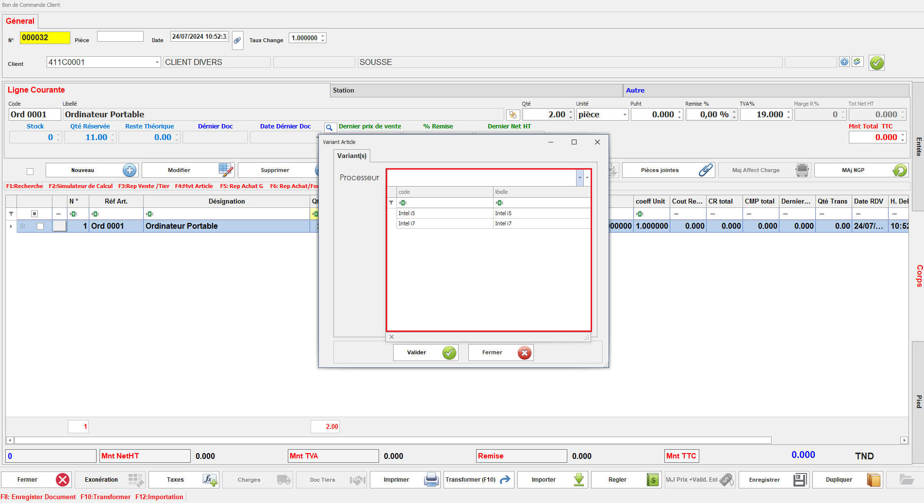
Task: Select the Entête side tab
Action: (918, 146)
